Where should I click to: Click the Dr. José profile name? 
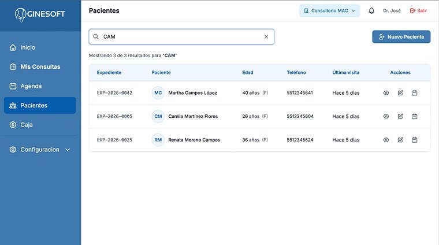pyautogui.click(x=392, y=10)
